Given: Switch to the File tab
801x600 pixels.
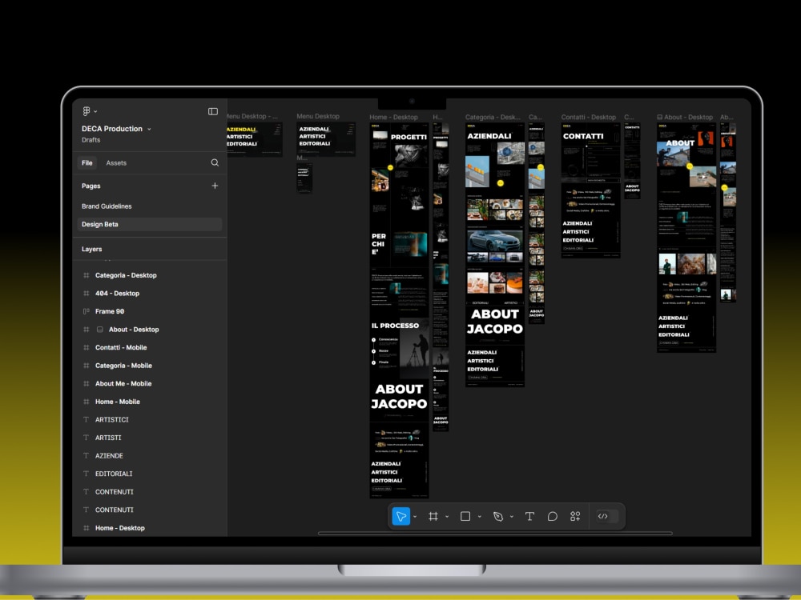Looking at the screenshot, I should pos(87,162).
